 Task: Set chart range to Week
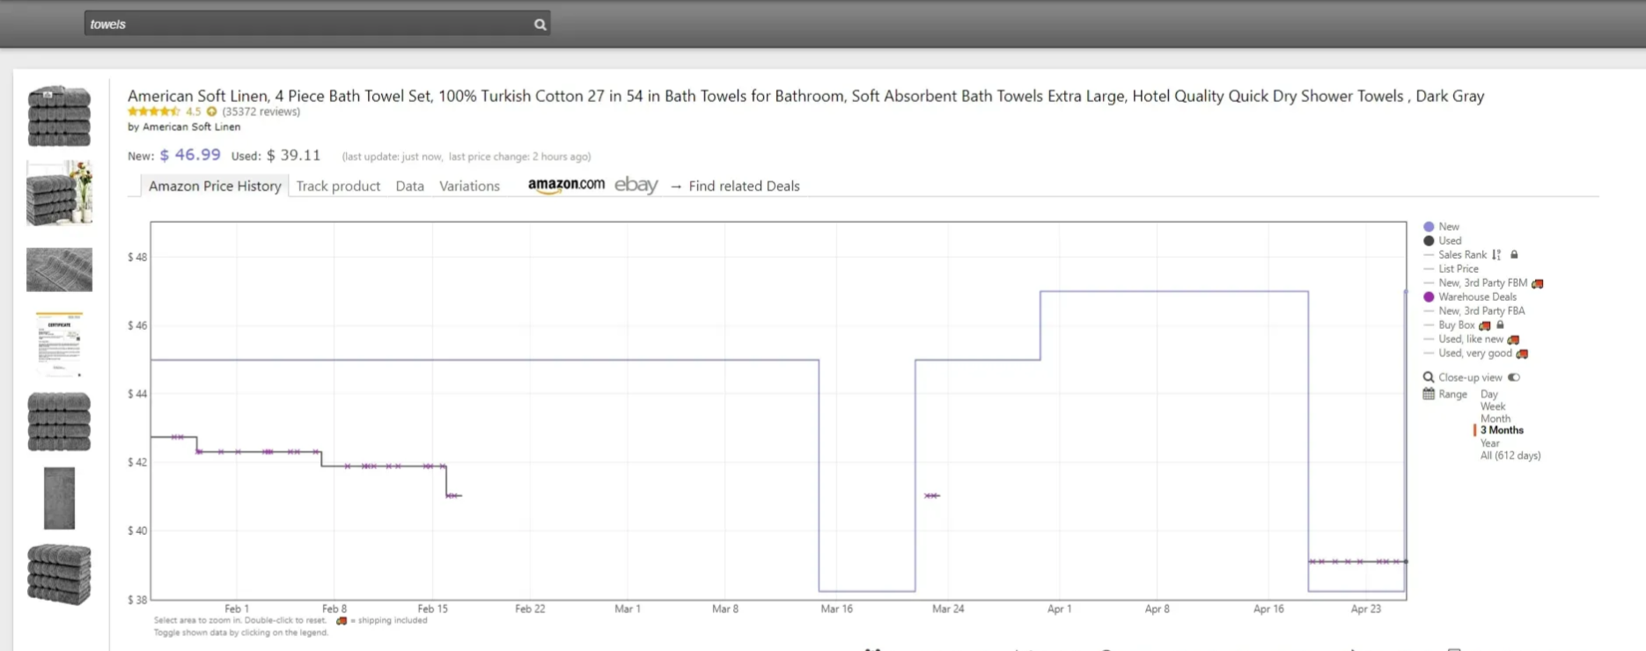click(x=1493, y=406)
